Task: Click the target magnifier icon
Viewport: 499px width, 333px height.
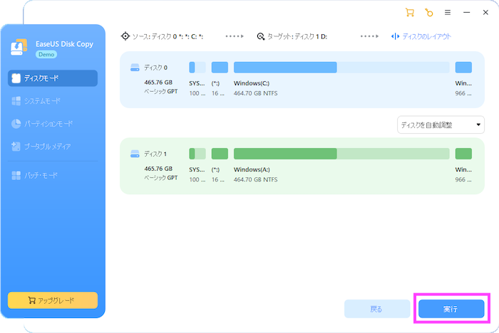Action: click(x=261, y=36)
